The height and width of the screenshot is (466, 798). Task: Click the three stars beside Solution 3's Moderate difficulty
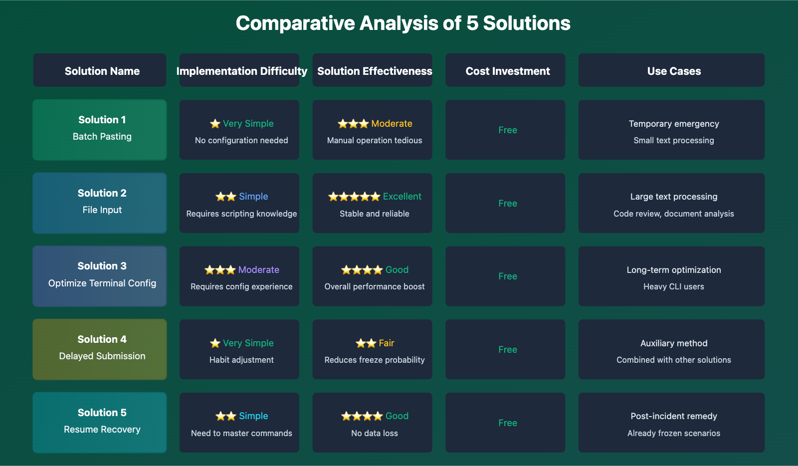pyautogui.click(x=220, y=270)
